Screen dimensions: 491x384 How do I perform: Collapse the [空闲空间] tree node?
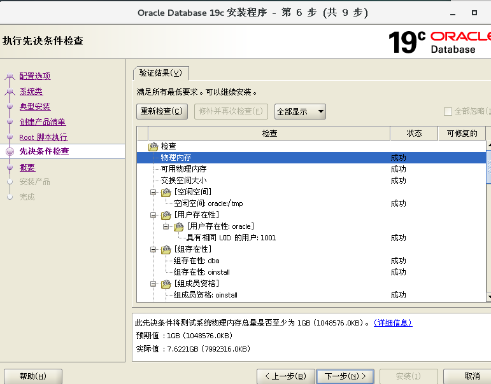point(153,192)
